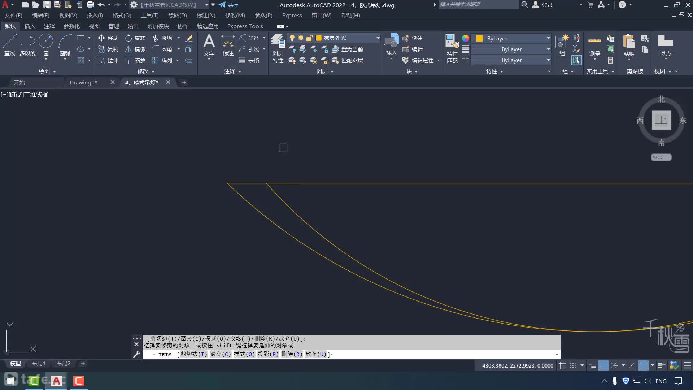Choose 窗交(C) option in command line

point(220,354)
